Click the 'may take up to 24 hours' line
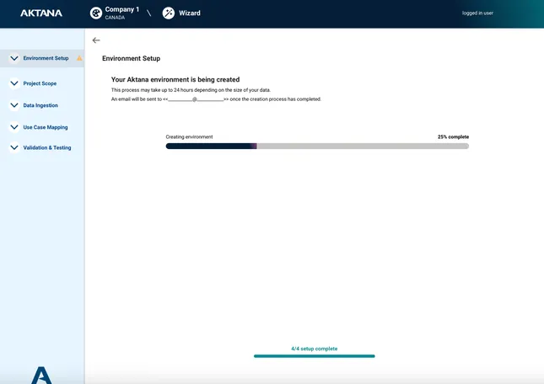The width and height of the screenshot is (544, 384). (x=191, y=90)
